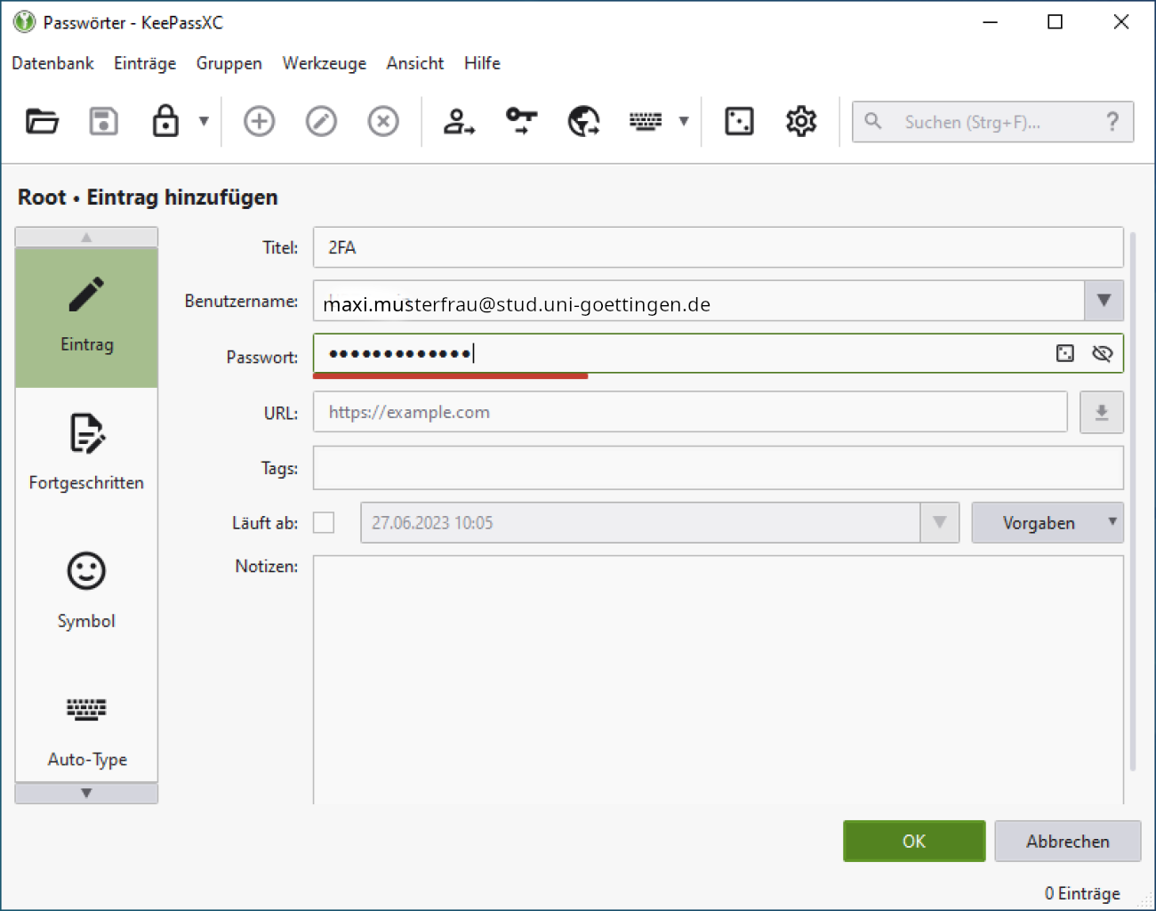
Task: Click into the Notizen text area
Action: coord(718,680)
